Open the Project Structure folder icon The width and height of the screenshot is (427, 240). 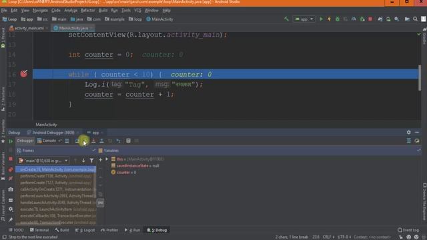coord(407,19)
